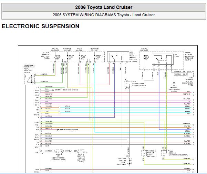Image resolution: width=207 pixels, height=174 pixels.
Task: Click the "STP" terminal name on pin 1
Action: (37, 88)
